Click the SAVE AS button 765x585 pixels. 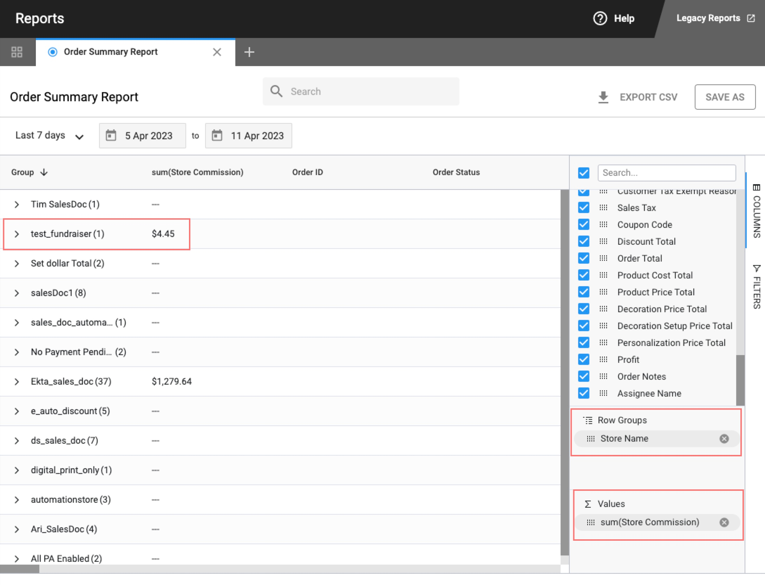coord(725,97)
